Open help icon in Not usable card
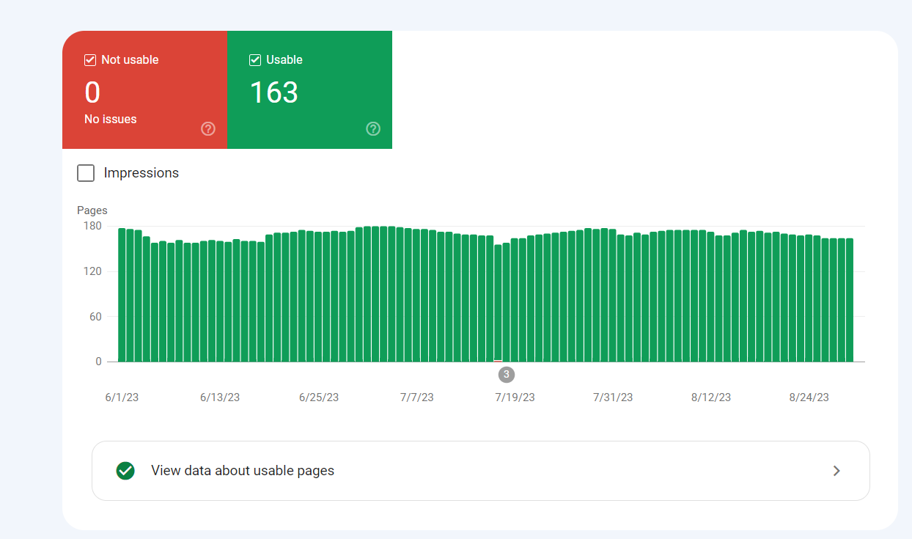The height and width of the screenshot is (539, 912). pyautogui.click(x=208, y=129)
